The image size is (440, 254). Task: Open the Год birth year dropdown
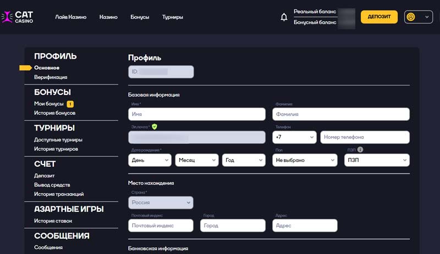coord(244,160)
